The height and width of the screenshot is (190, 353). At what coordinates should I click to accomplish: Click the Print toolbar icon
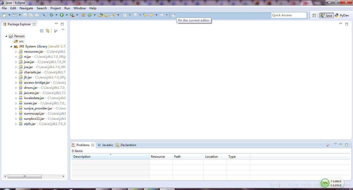pyautogui.click(x=37, y=15)
